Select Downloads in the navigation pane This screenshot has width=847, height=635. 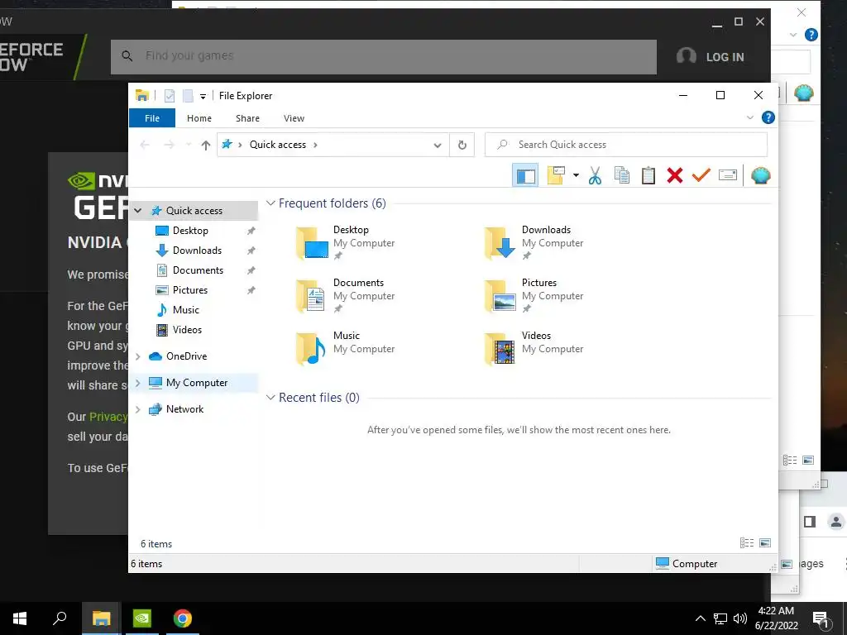point(197,251)
